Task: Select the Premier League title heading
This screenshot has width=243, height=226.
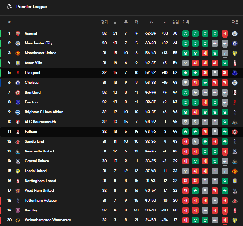Action: tap(32, 7)
